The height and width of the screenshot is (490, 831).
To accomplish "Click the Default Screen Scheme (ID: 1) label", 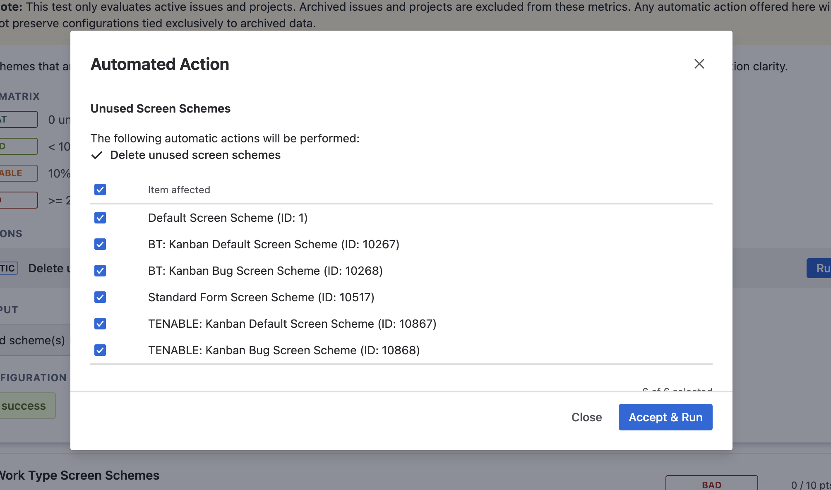I will pyautogui.click(x=228, y=218).
